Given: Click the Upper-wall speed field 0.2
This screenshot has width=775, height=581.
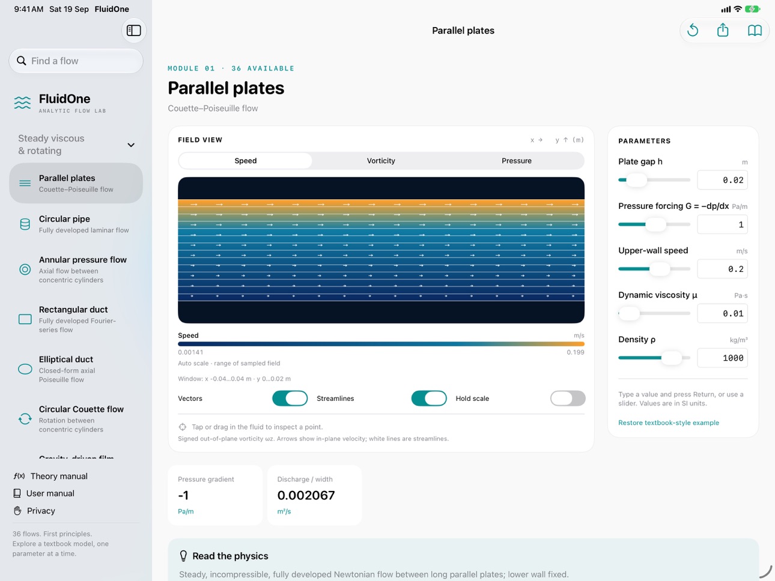Looking at the screenshot, I should pos(723,269).
